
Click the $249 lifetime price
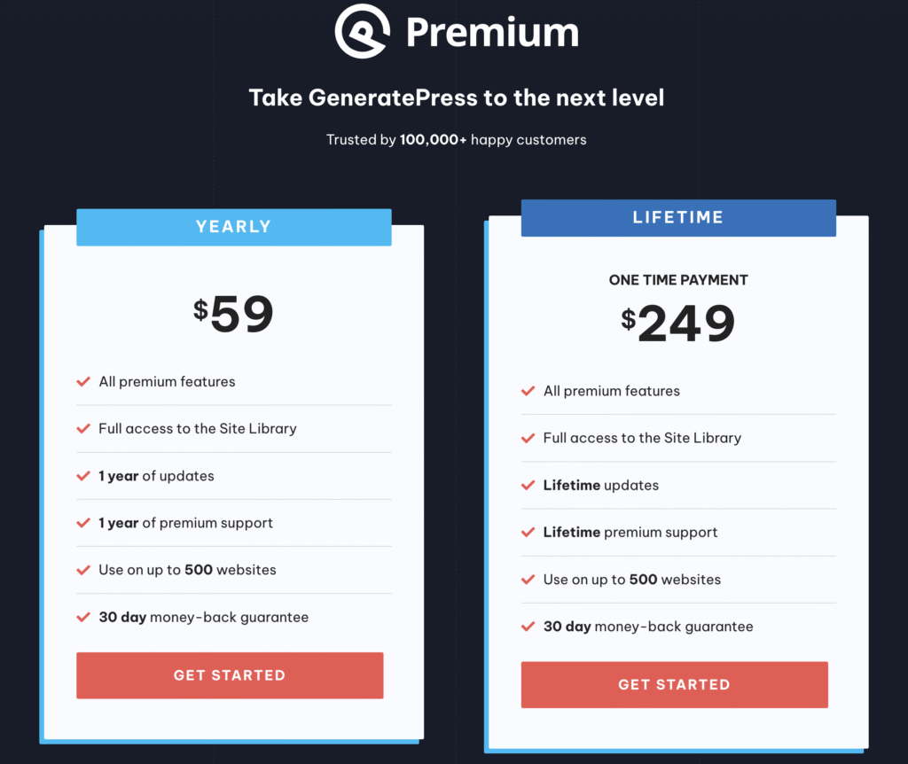[x=678, y=323]
